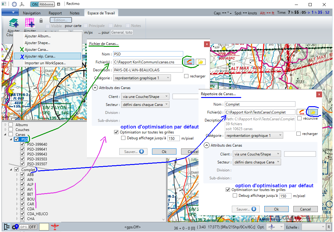
Task: Expand the ABB tree node
Action: pyautogui.click(x=17, y=174)
